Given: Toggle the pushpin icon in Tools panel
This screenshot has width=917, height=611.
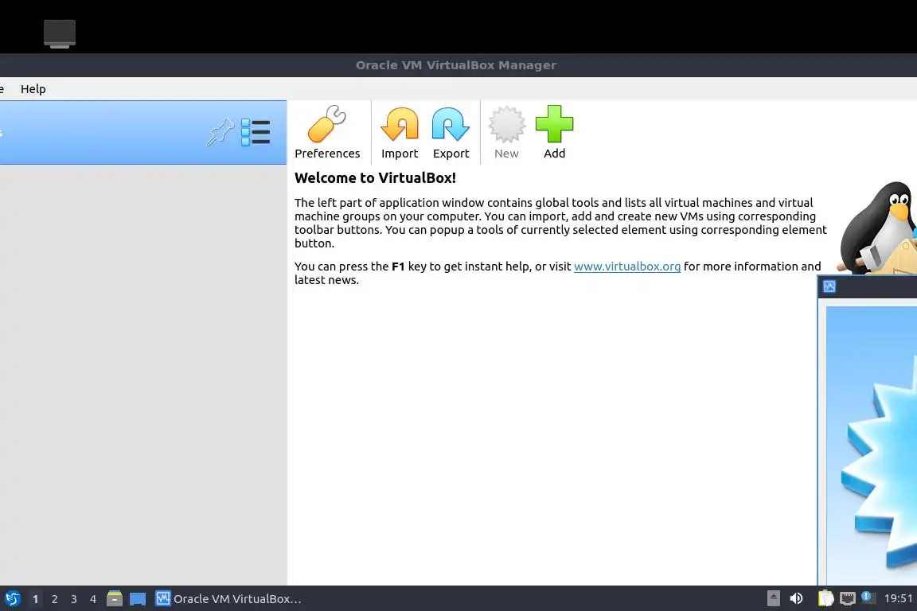Looking at the screenshot, I should [x=220, y=132].
